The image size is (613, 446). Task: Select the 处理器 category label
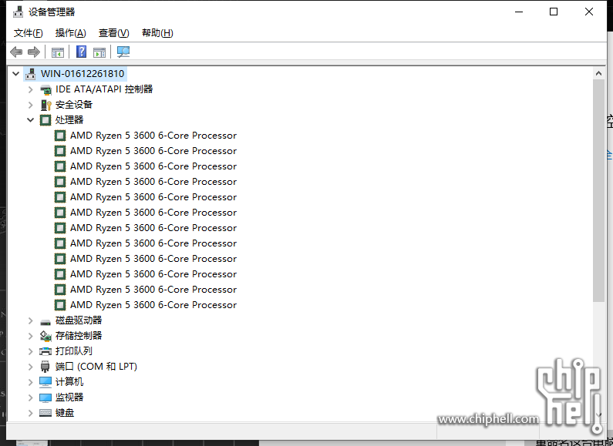tap(69, 120)
